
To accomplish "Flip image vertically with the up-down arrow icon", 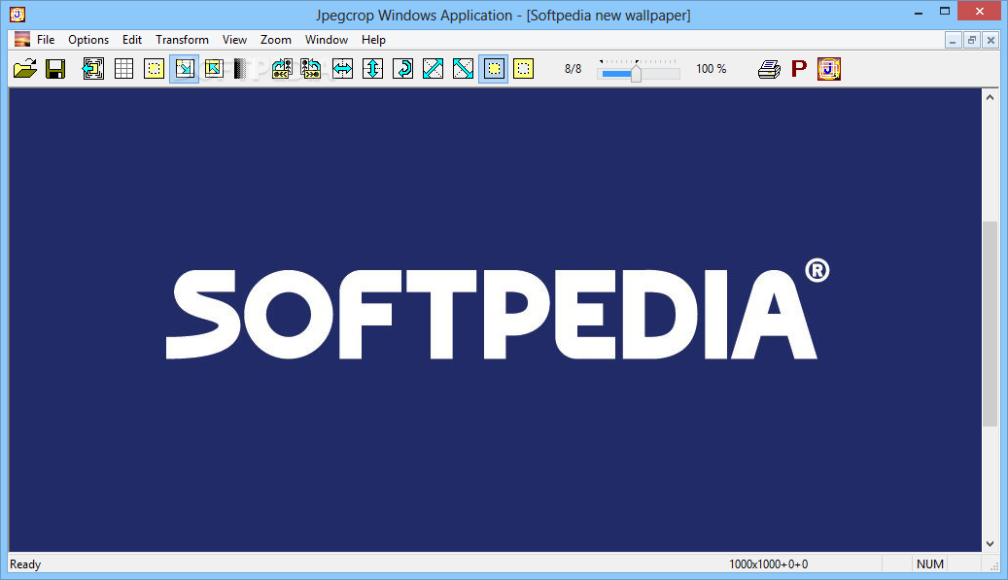I will (373, 69).
